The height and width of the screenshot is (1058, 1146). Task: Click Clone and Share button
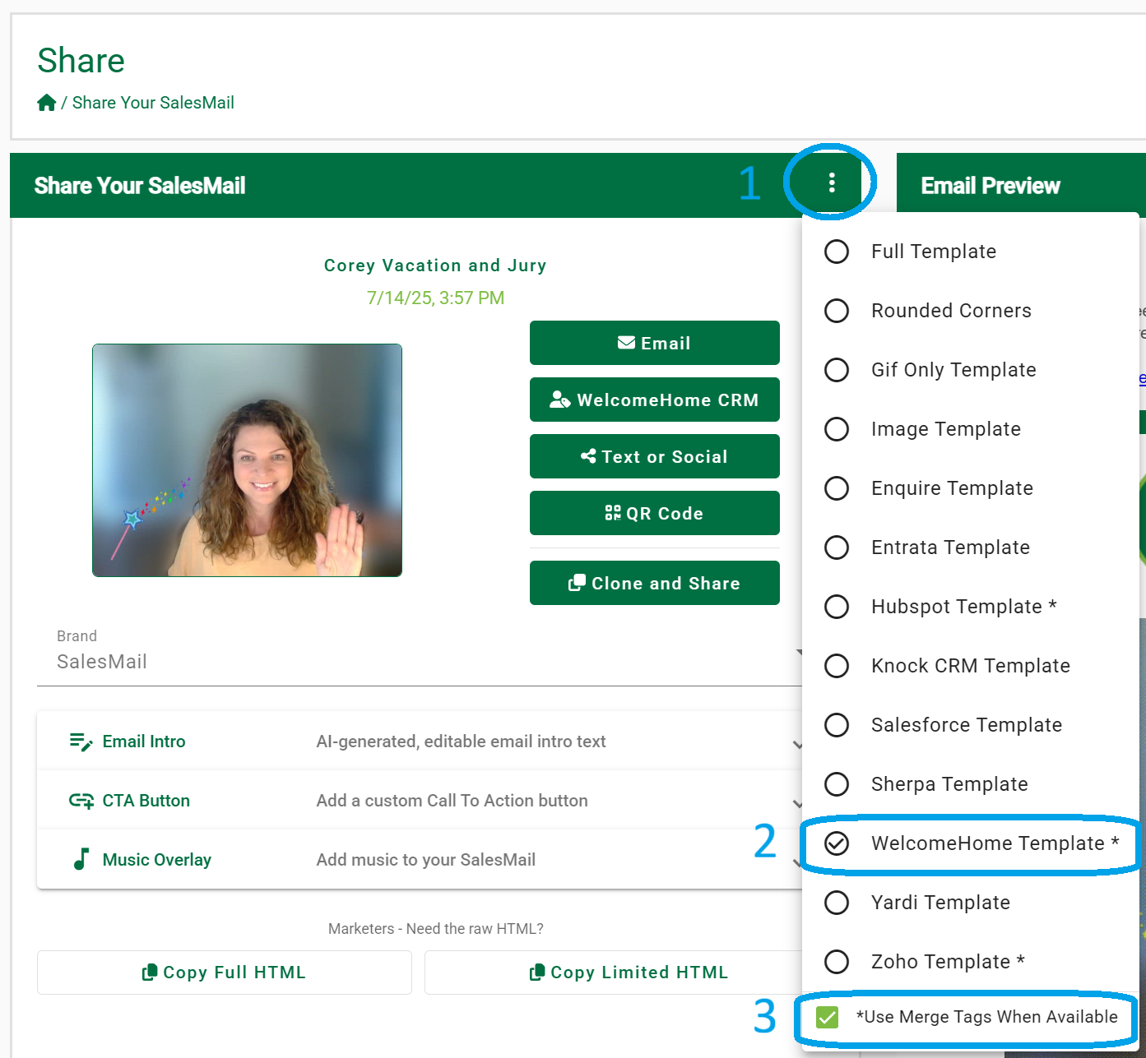[654, 583]
